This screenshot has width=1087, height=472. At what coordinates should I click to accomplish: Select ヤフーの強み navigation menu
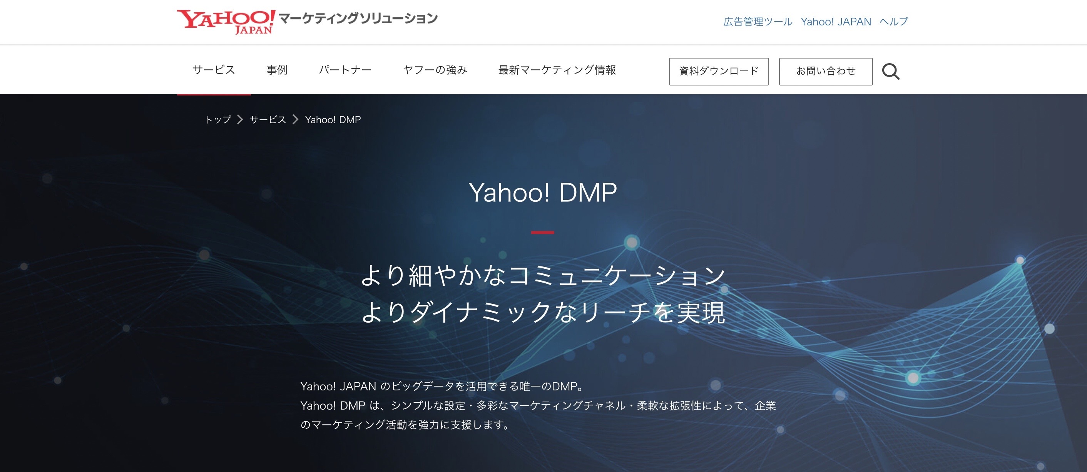[x=435, y=70]
